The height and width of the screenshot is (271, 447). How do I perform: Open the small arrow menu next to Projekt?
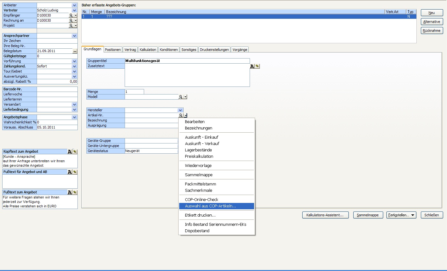click(76, 25)
